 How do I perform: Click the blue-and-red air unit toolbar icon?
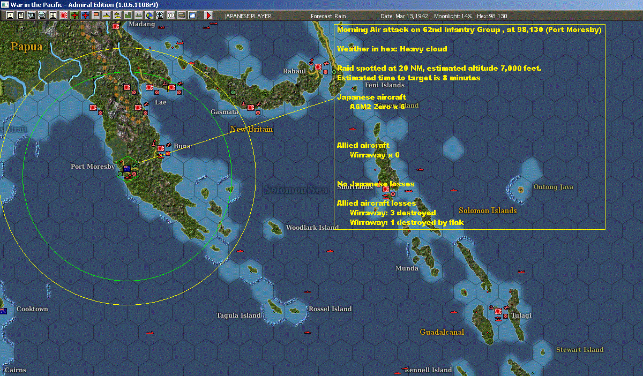pyautogui.click(x=32, y=16)
